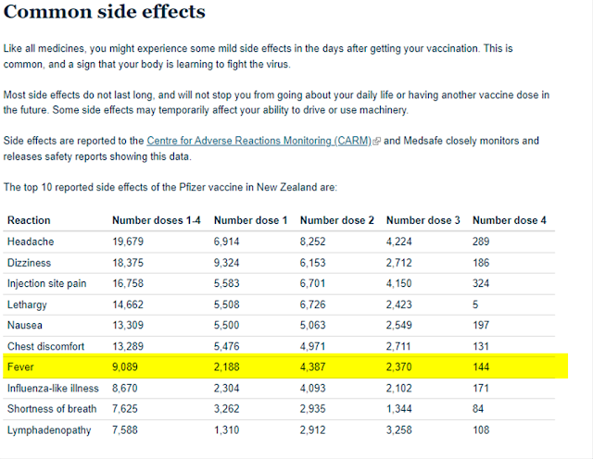Click the external link icon after CARM
This screenshot has height=459, width=593.
coord(376,142)
